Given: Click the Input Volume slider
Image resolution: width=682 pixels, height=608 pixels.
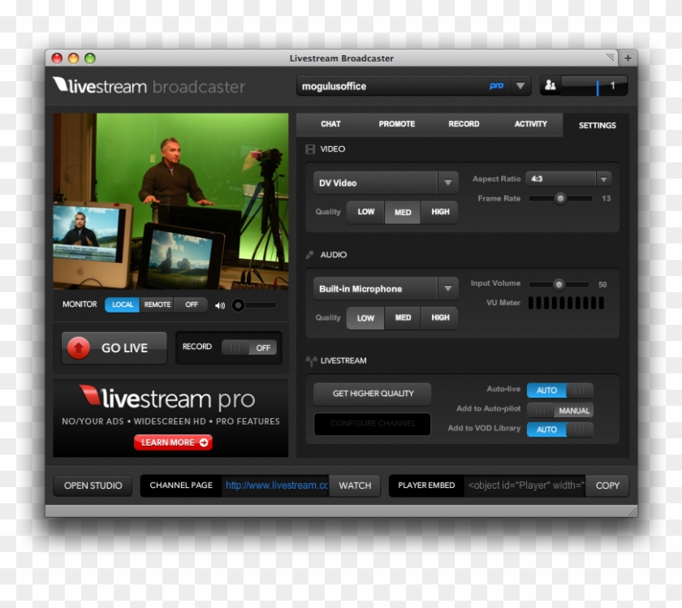Looking at the screenshot, I should click(x=559, y=285).
